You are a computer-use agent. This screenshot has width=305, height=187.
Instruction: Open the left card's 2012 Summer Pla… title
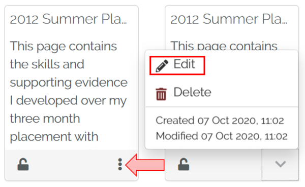(x=68, y=19)
